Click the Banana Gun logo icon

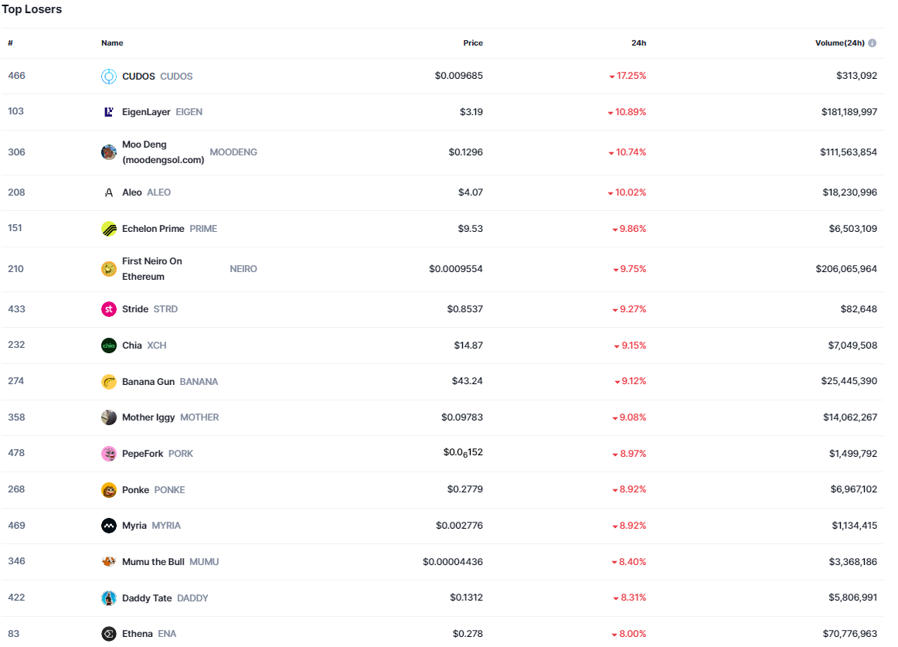pyautogui.click(x=109, y=382)
